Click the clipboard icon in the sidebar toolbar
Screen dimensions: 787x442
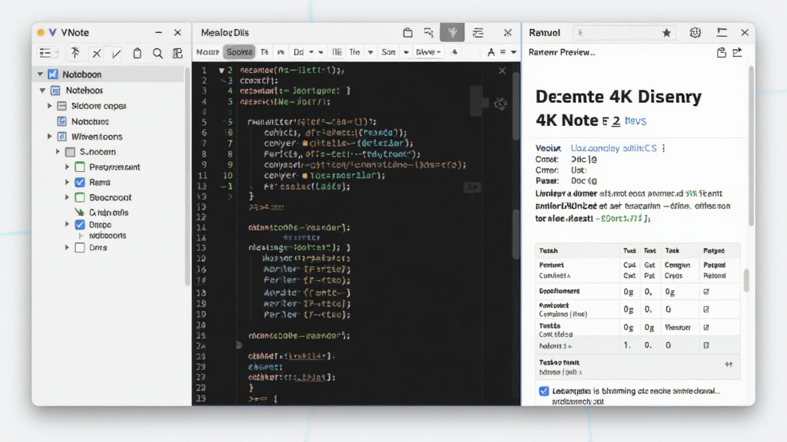(137, 53)
